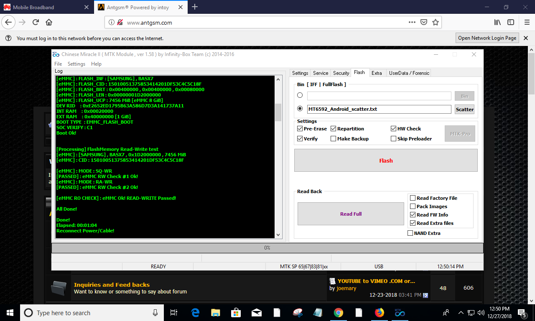Click the Scatter browse button
The image size is (535, 321).
click(x=464, y=109)
